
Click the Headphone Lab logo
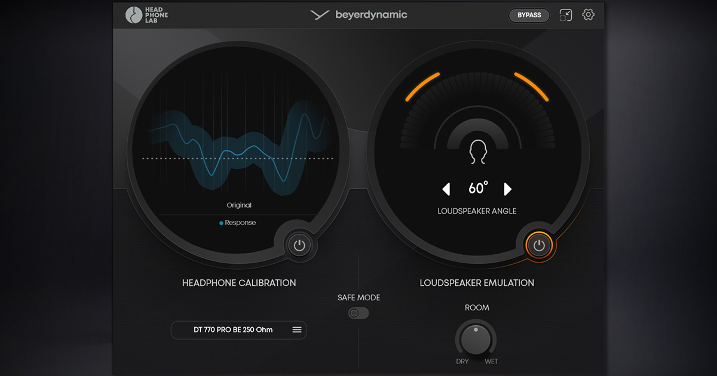(146, 14)
